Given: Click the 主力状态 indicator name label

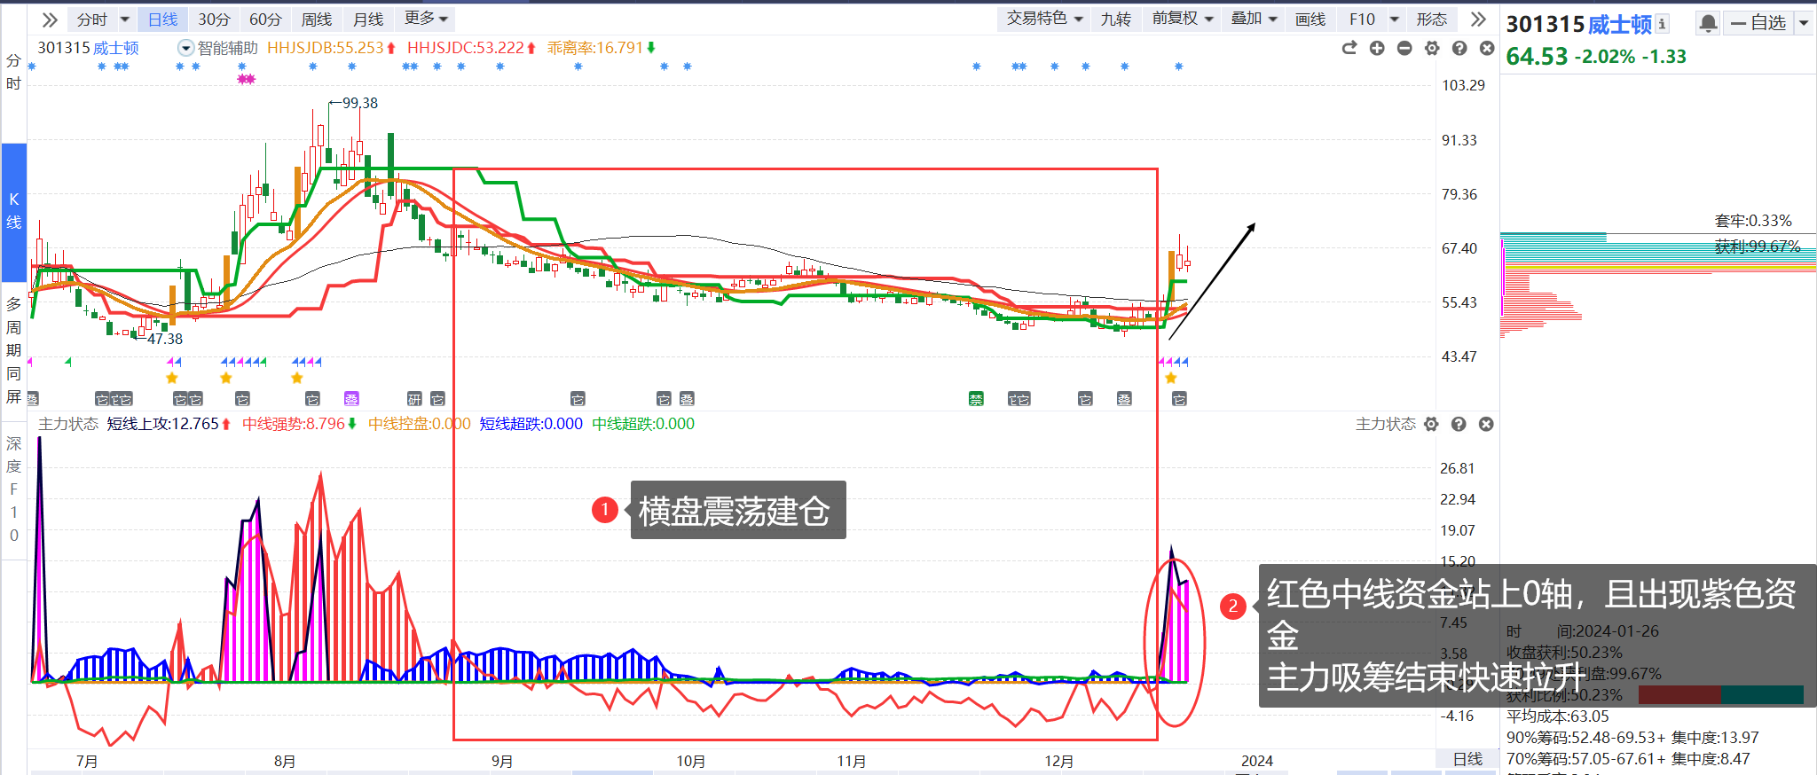Looking at the screenshot, I should (68, 424).
